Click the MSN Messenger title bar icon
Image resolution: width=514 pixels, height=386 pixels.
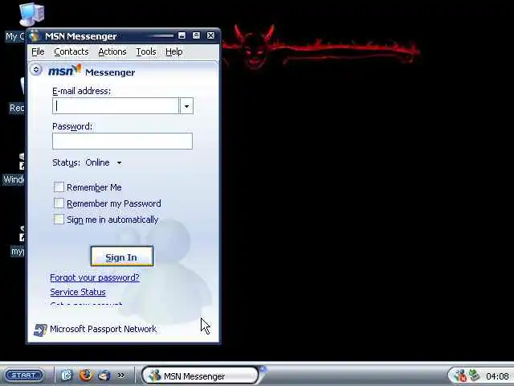pos(34,36)
